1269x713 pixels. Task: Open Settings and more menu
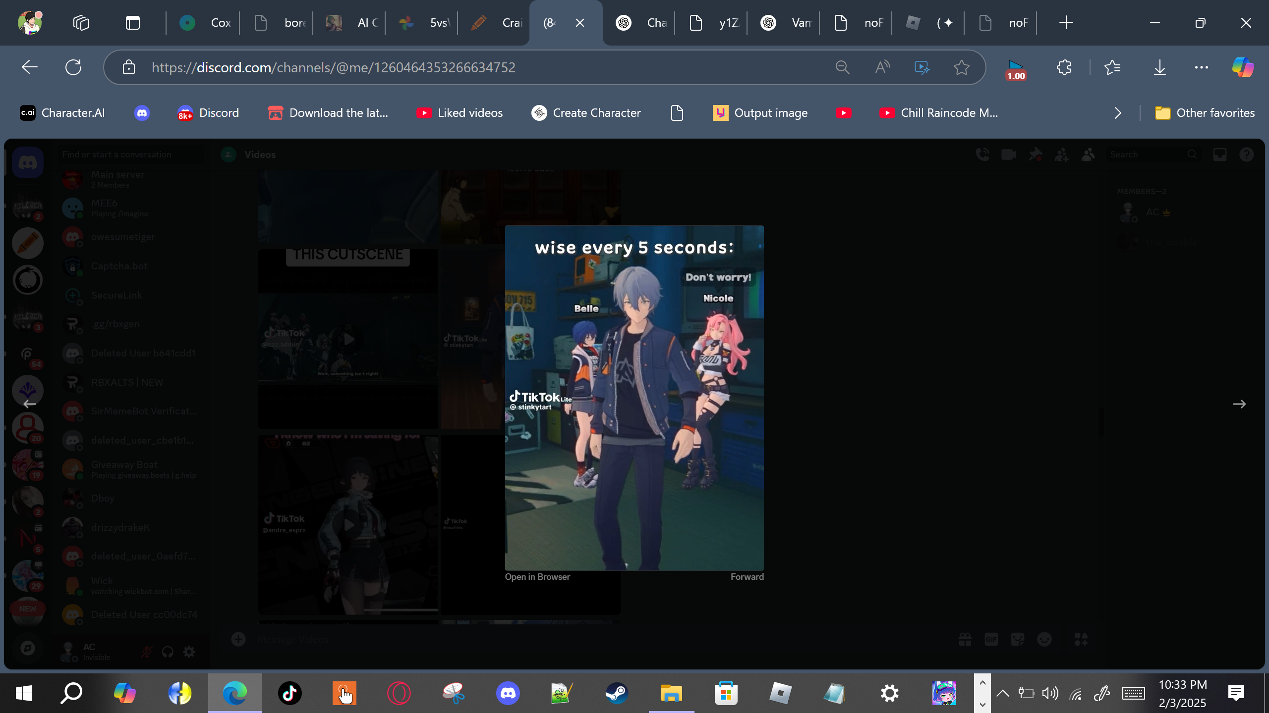(x=1202, y=67)
